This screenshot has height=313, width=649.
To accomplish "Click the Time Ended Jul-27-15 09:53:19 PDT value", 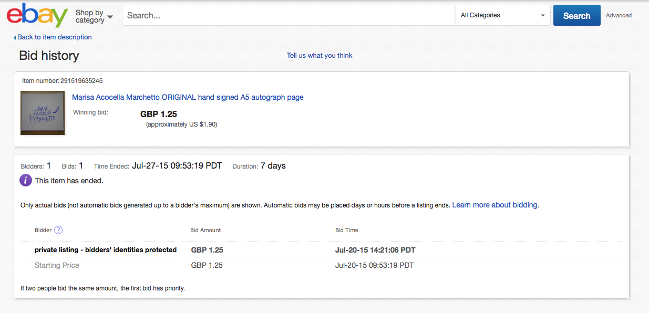I will pyautogui.click(x=177, y=166).
